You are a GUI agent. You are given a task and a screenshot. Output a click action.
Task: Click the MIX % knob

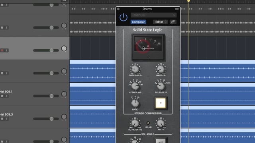tap(161, 124)
